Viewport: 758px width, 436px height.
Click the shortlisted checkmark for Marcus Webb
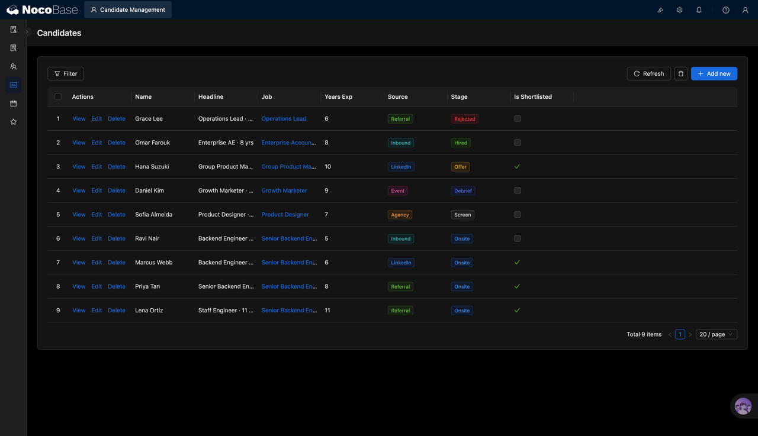pyautogui.click(x=517, y=262)
